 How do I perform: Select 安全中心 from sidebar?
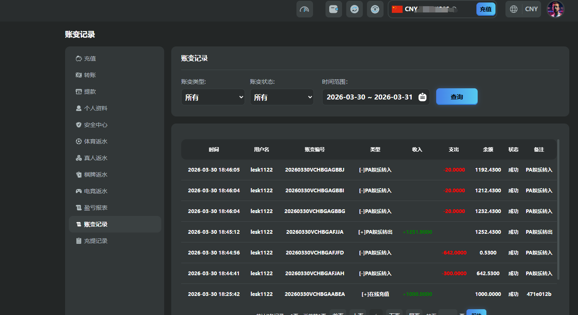pos(95,125)
